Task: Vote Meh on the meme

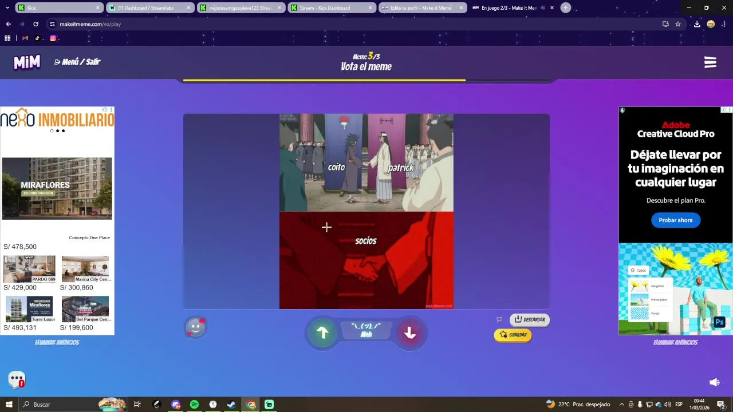Action: click(x=366, y=330)
